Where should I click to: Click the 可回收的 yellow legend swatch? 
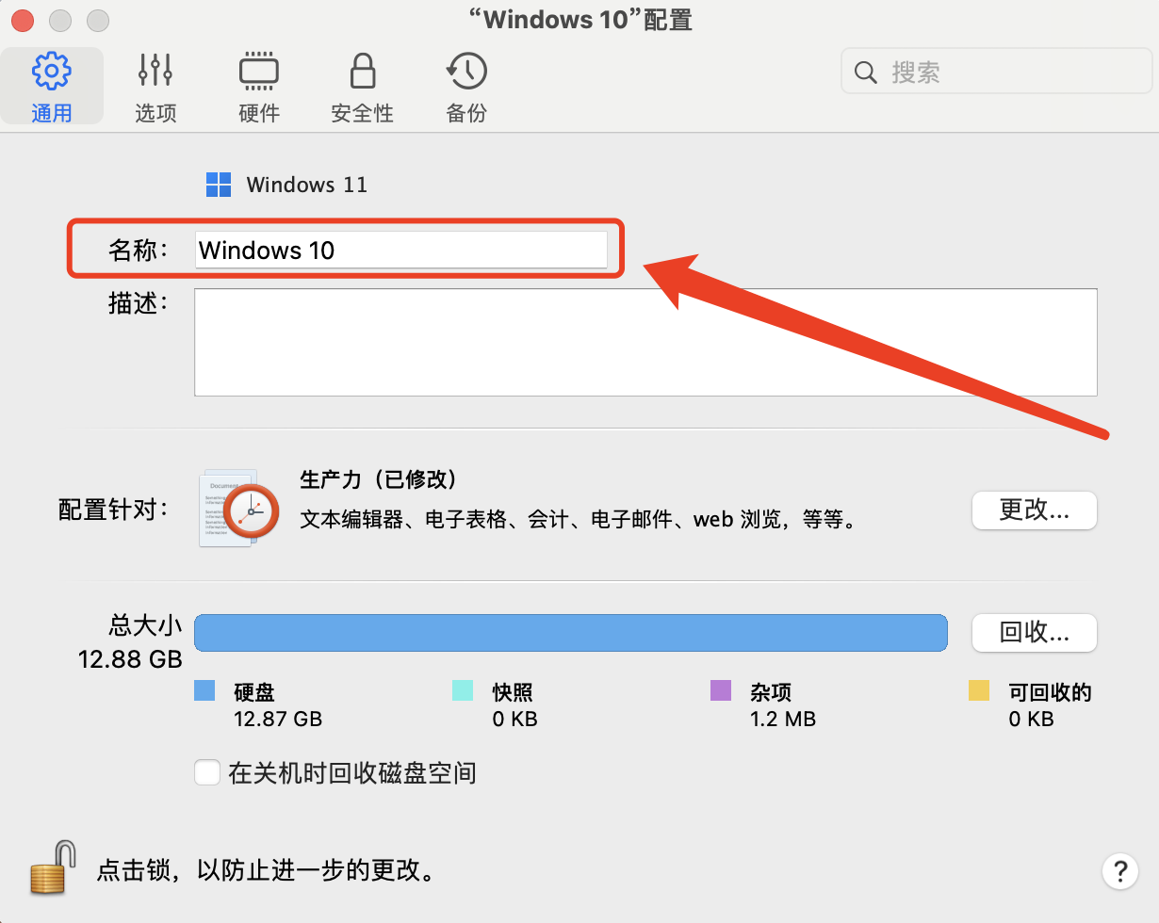tap(979, 691)
